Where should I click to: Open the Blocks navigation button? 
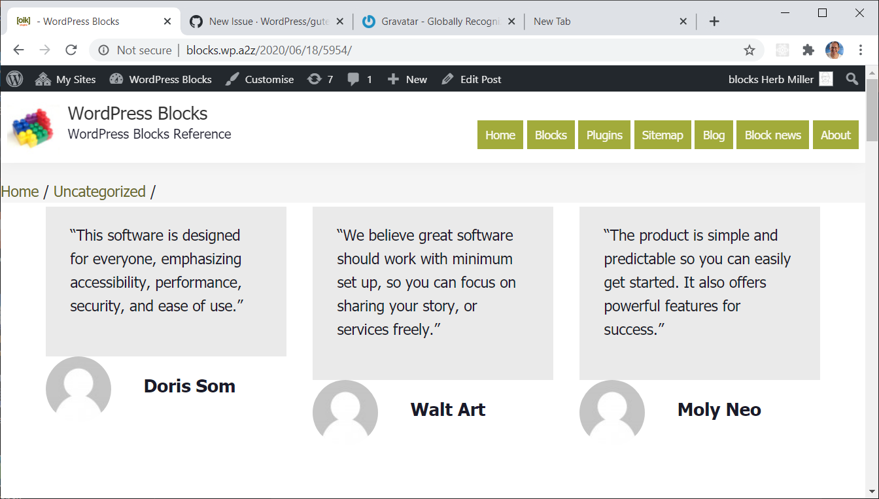tap(551, 135)
